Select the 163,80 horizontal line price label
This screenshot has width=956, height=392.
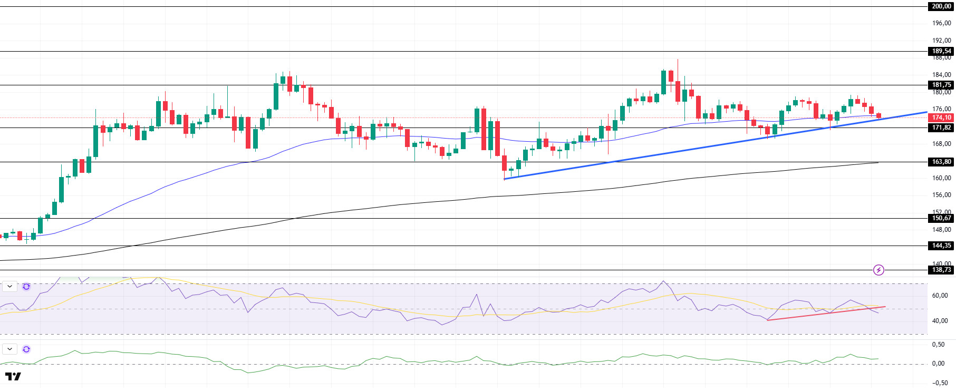point(941,162)
